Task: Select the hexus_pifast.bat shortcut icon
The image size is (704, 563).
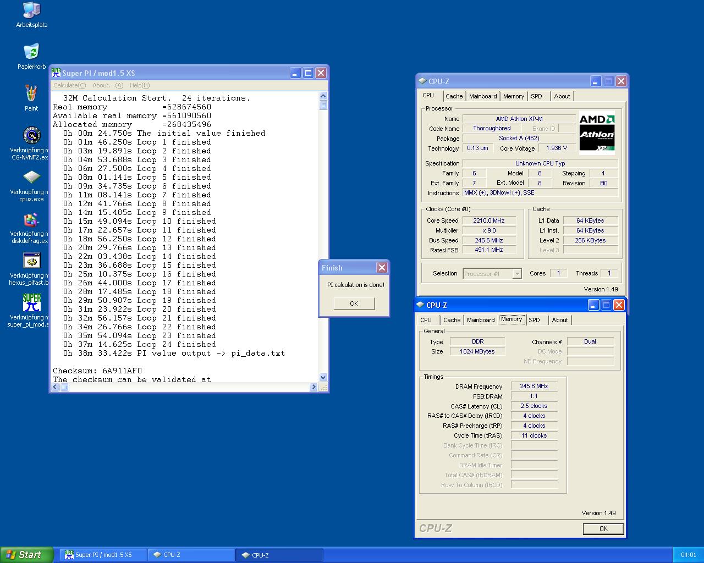Action: tap(31, 269)
